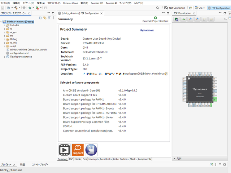Open location folder icon beside project path
Screen dimensions: 231x173
click(x=166, y=74)
